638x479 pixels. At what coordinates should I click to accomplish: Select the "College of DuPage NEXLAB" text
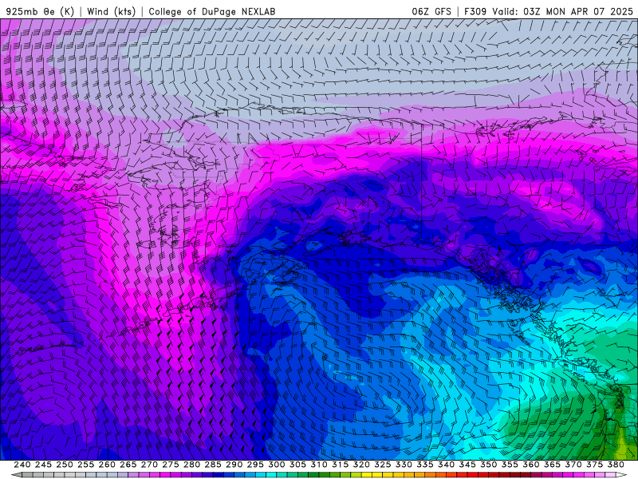pyautogui.click(x=212, y=11)
